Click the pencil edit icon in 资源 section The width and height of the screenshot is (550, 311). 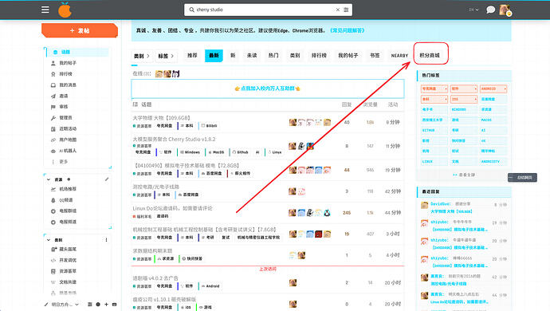click(107, 179)
